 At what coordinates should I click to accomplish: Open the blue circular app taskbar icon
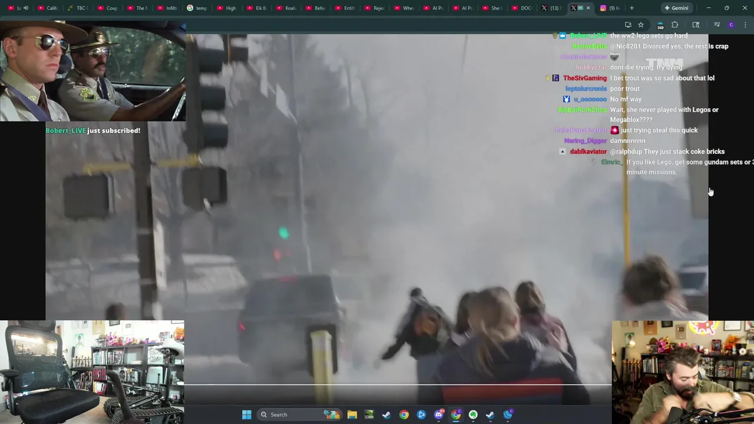421,415
